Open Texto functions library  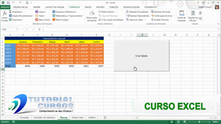(40, 16)
